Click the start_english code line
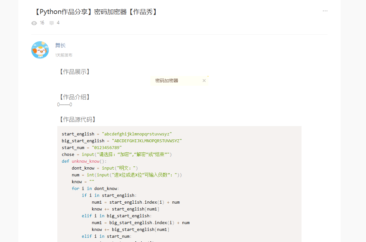Screen dimensions: 366x242 117,134
